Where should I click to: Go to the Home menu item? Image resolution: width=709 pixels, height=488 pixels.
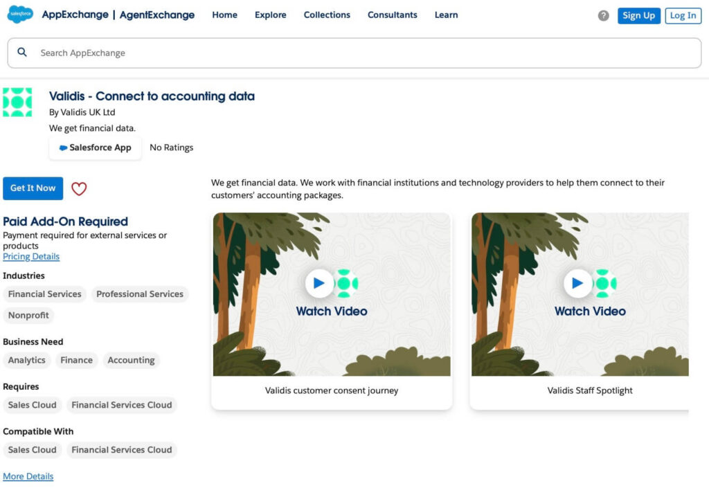click(225, 15)
